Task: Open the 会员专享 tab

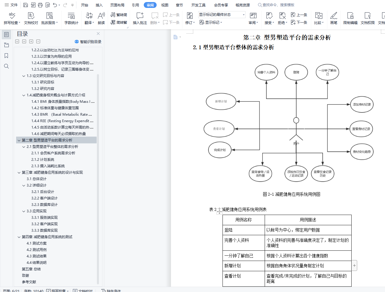Action: (221, 5)
